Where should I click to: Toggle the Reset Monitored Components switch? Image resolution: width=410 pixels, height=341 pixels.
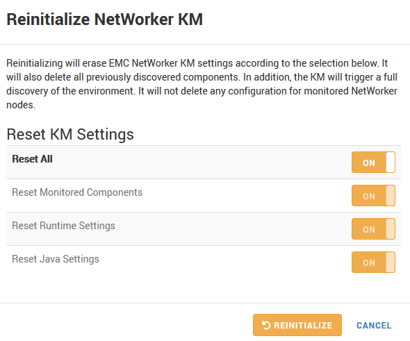[373, 195]
